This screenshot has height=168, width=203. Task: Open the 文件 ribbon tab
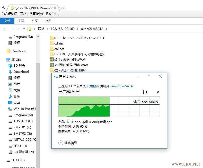pos(7,21)
